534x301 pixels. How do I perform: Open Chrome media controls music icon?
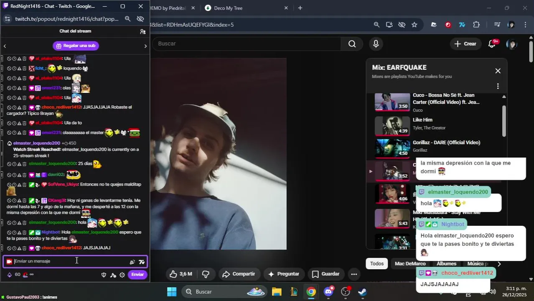[x=497, y=25]
